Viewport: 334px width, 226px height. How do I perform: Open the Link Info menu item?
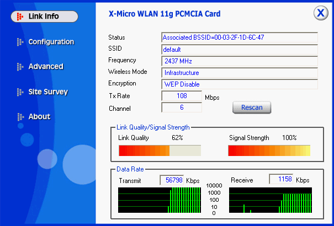tap(44, 17)
